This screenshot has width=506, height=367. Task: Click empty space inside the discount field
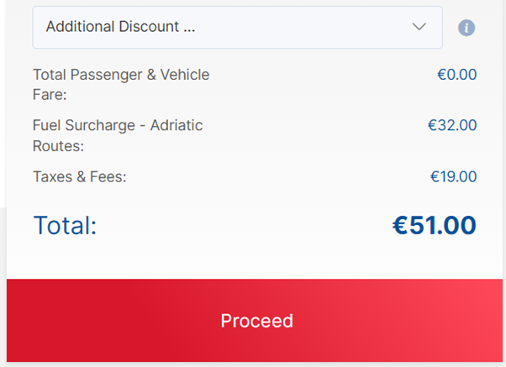[303, 28]
